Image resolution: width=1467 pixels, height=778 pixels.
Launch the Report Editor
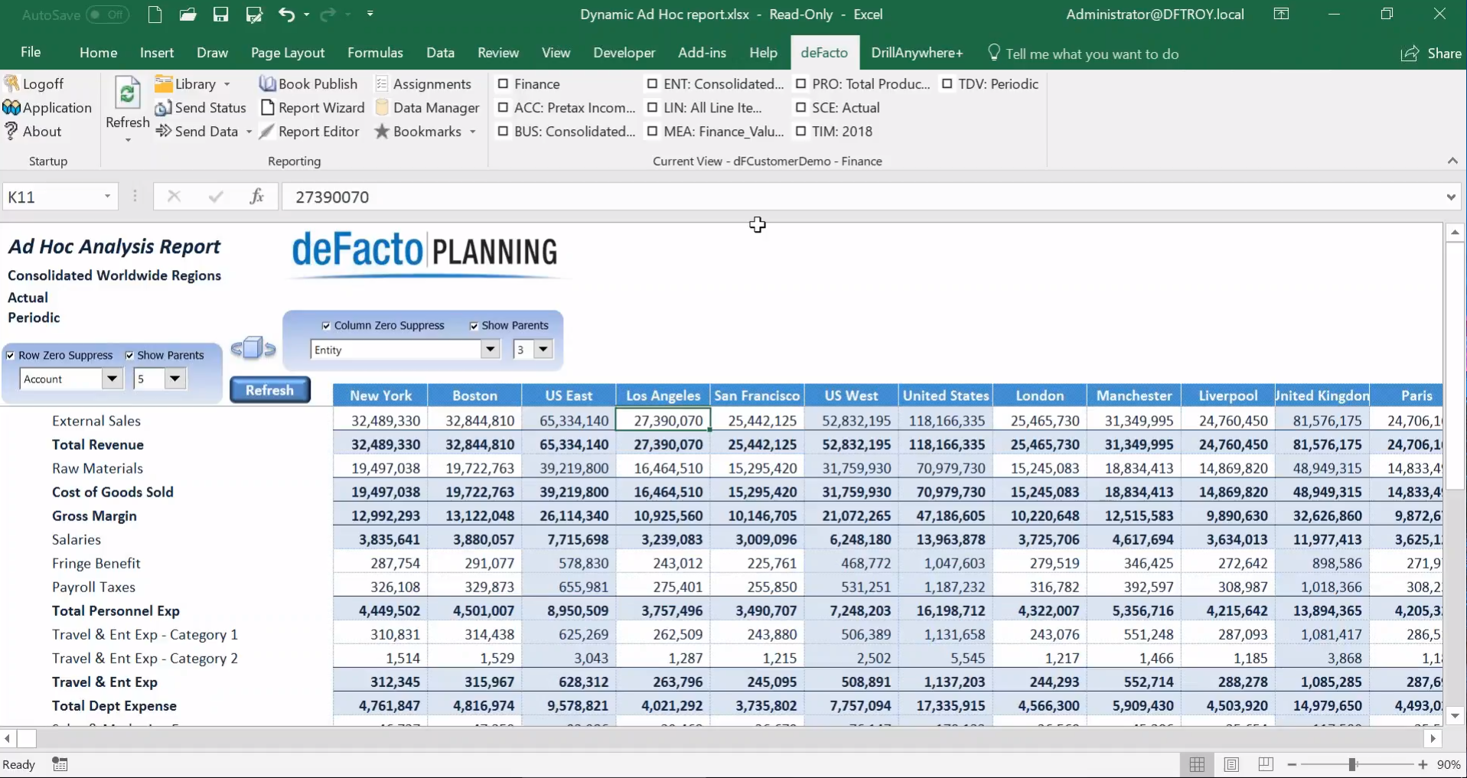(x=310, y=132)
